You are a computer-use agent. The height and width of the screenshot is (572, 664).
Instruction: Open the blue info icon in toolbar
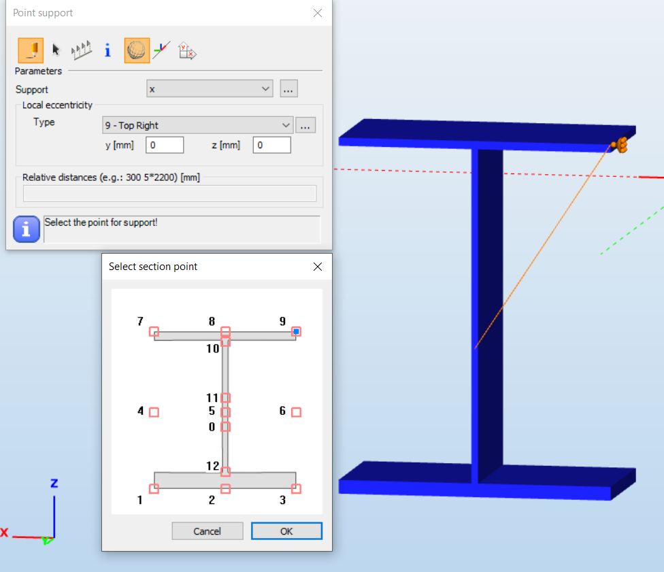pyautogui.click(x=107, y=50)
